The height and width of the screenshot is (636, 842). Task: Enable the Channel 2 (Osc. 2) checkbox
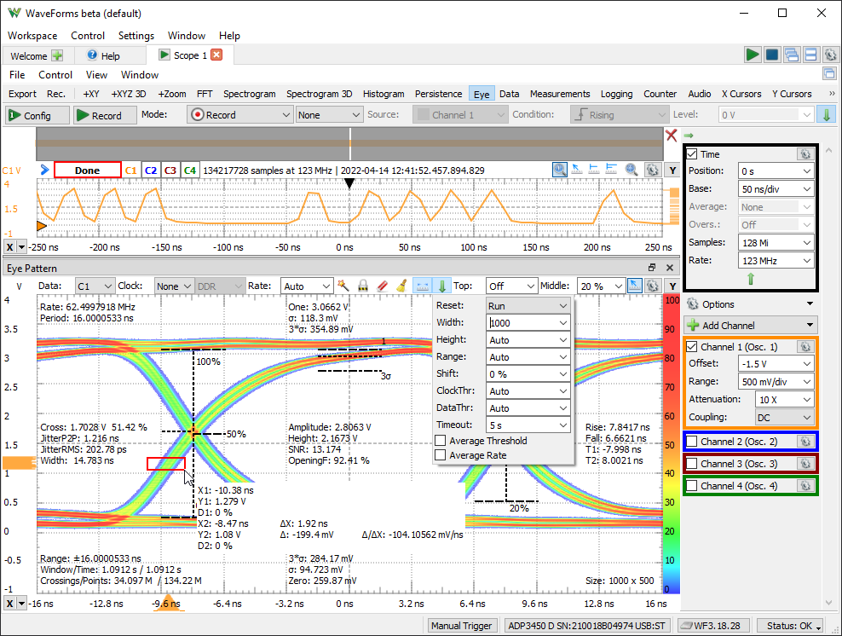click(693, 442)
